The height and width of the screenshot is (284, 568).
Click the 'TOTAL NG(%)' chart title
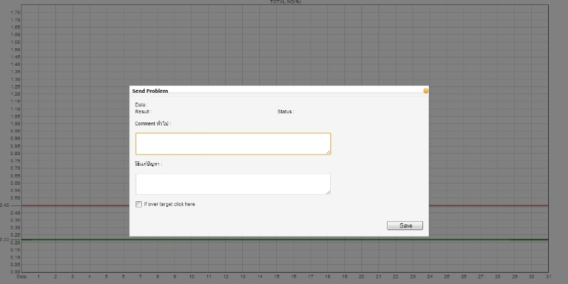pyautogui.click(x=285, y=2)
